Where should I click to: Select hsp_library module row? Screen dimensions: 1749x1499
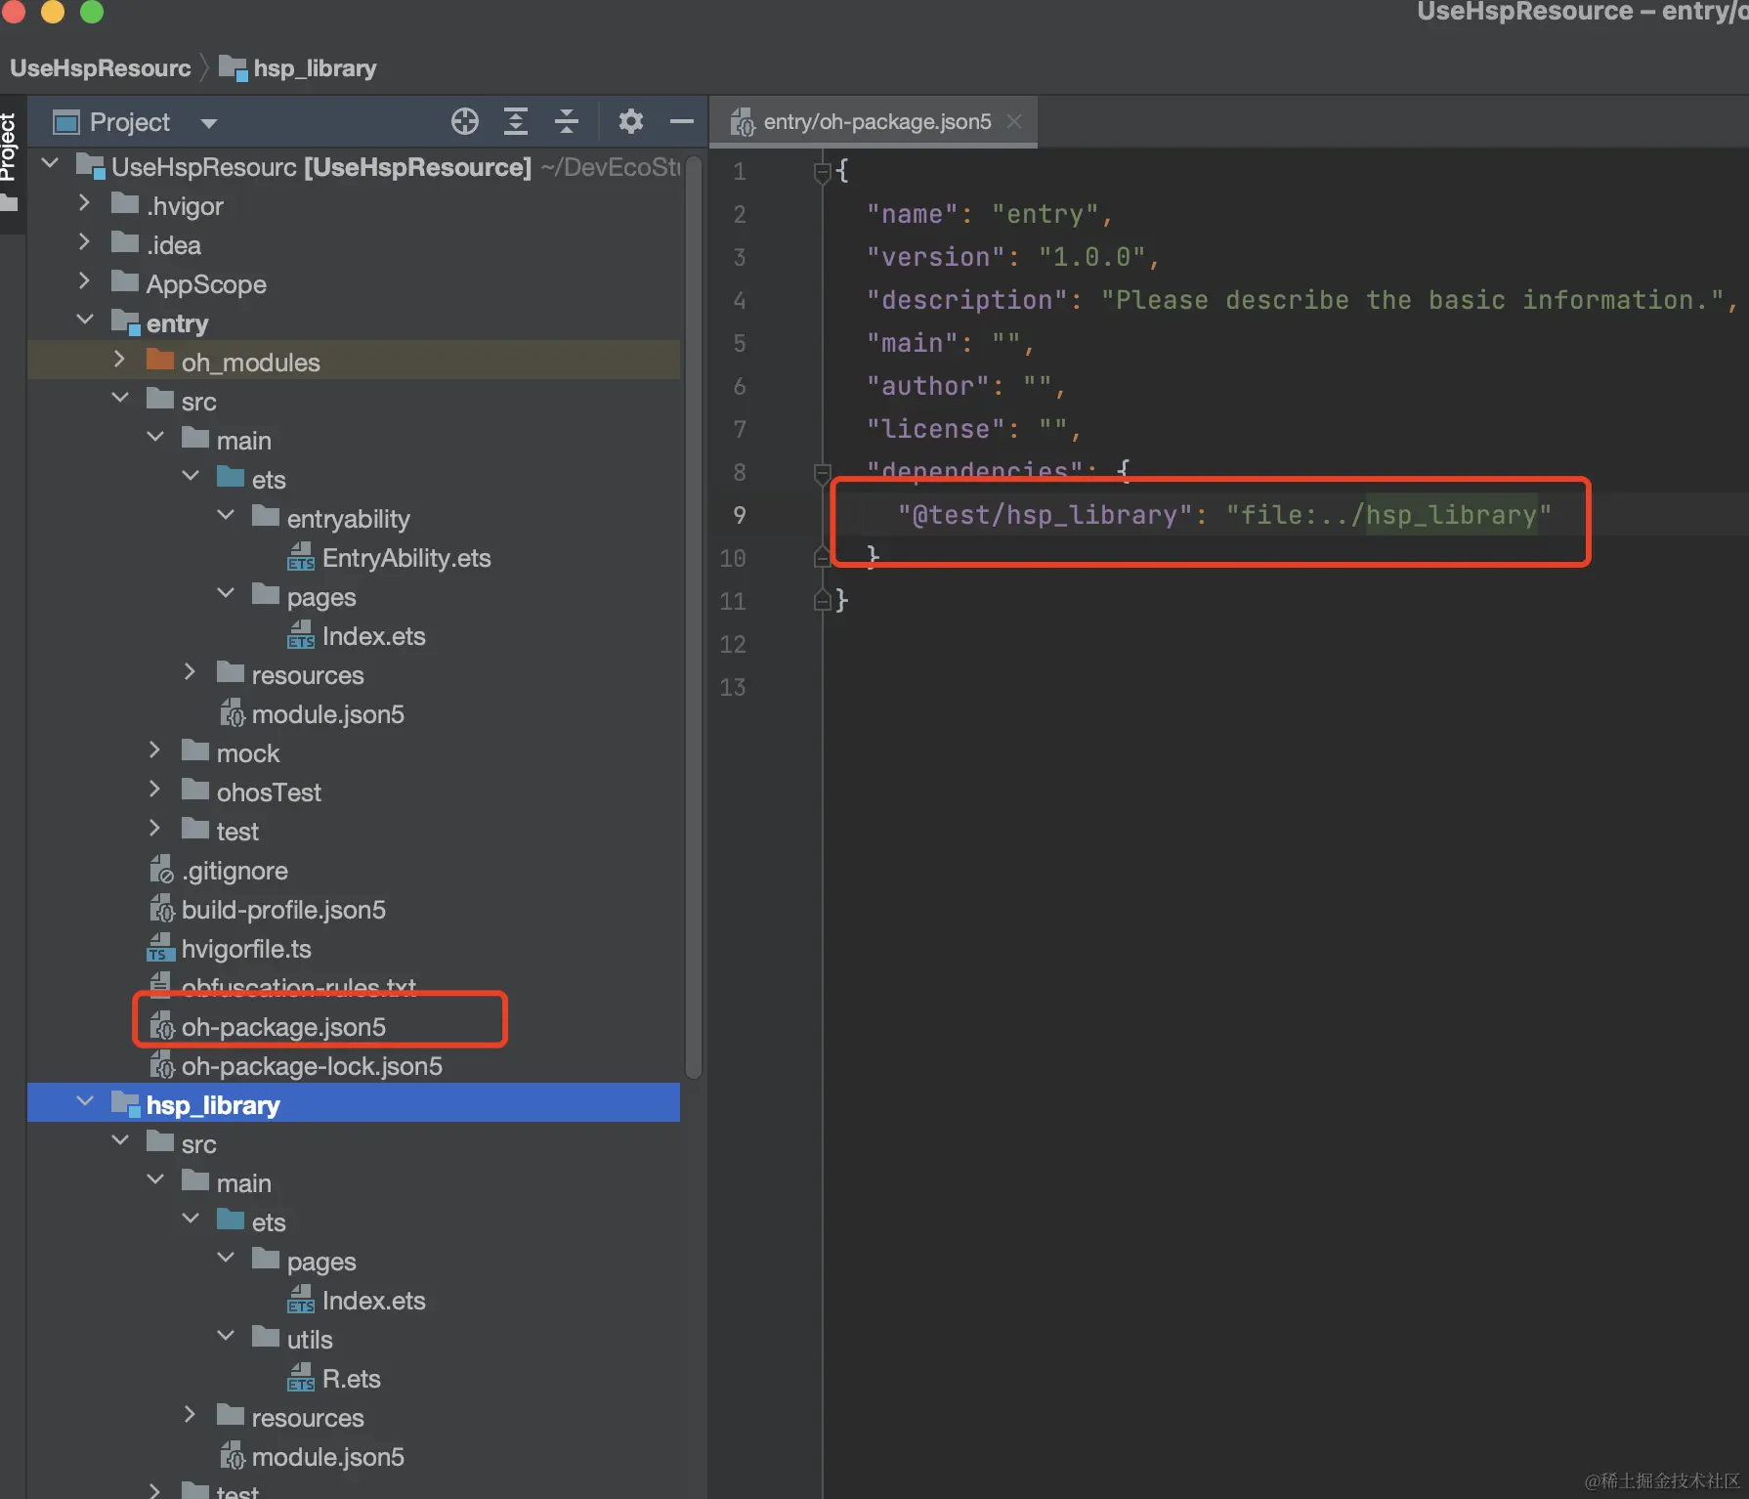[354, 1103]
